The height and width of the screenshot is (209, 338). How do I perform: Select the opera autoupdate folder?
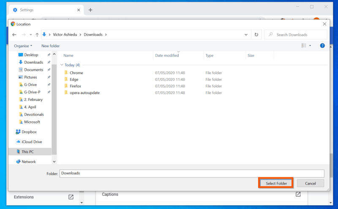coord(85,92)
